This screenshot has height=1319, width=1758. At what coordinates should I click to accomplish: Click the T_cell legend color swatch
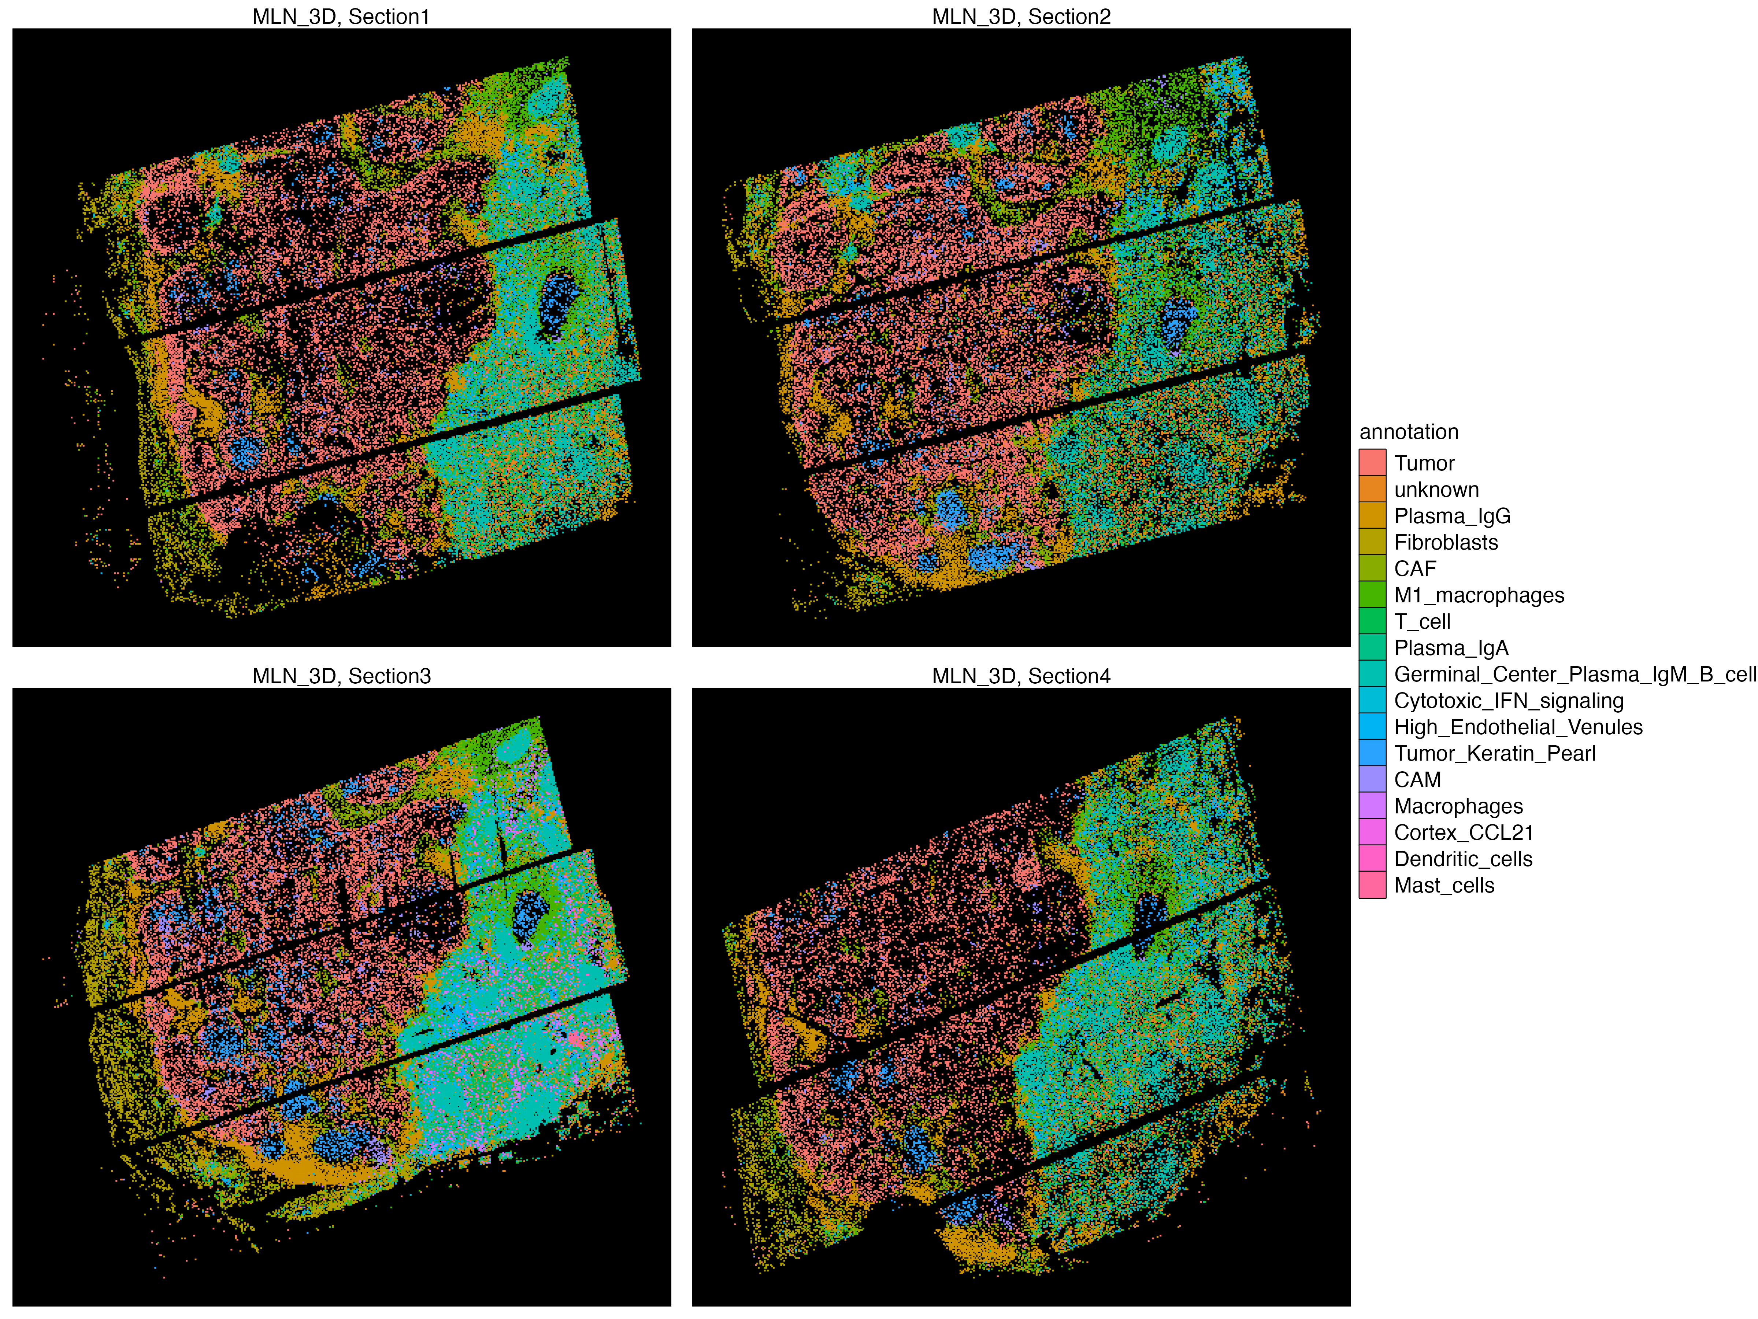(x=1373, y=621)
